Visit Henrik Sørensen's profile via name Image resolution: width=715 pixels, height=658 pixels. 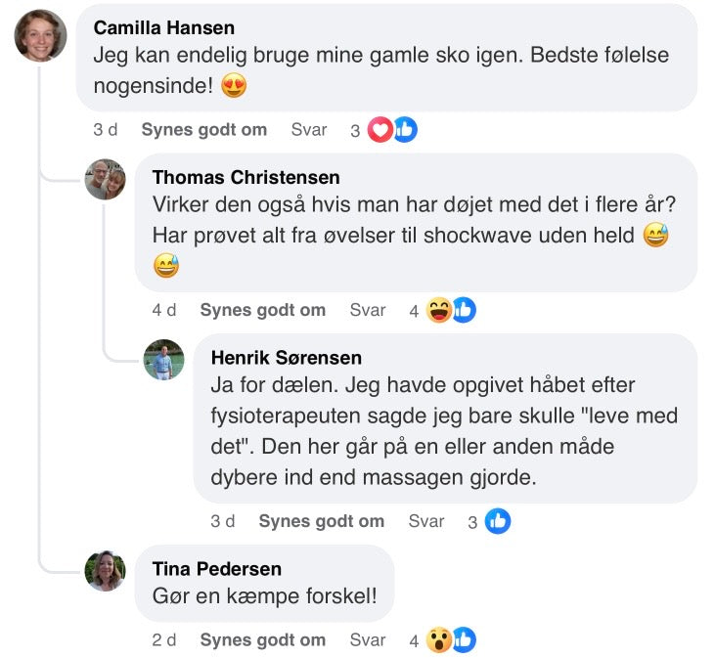click(286, 357)
